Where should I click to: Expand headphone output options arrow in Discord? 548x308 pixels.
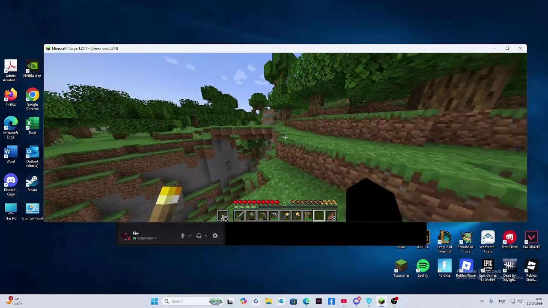click(206, 236)
